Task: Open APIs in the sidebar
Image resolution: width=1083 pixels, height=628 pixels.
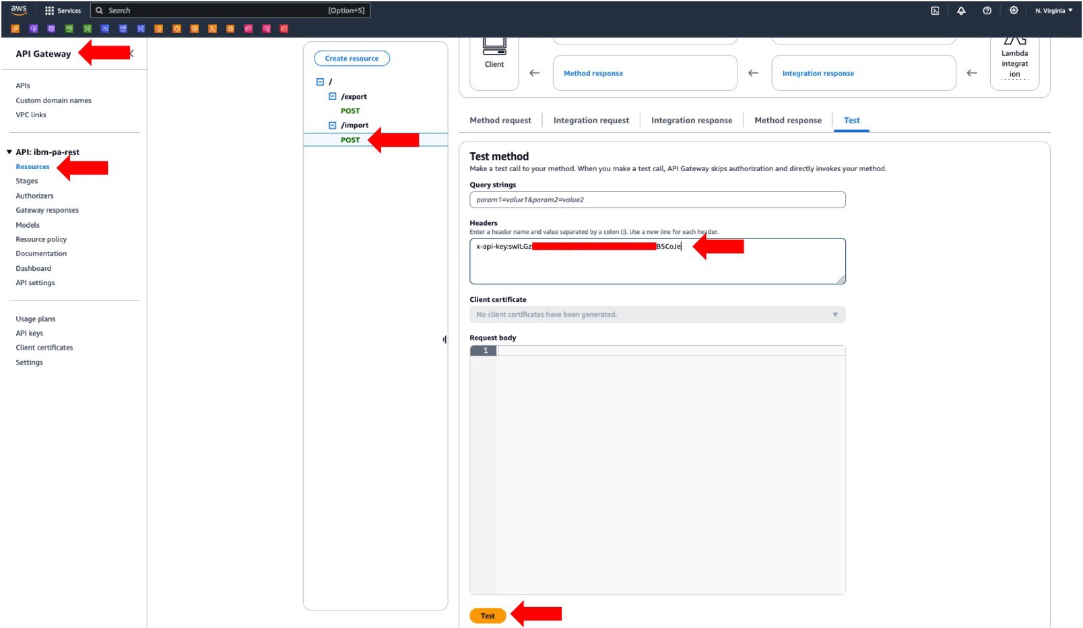Action: tap(23, 86)
